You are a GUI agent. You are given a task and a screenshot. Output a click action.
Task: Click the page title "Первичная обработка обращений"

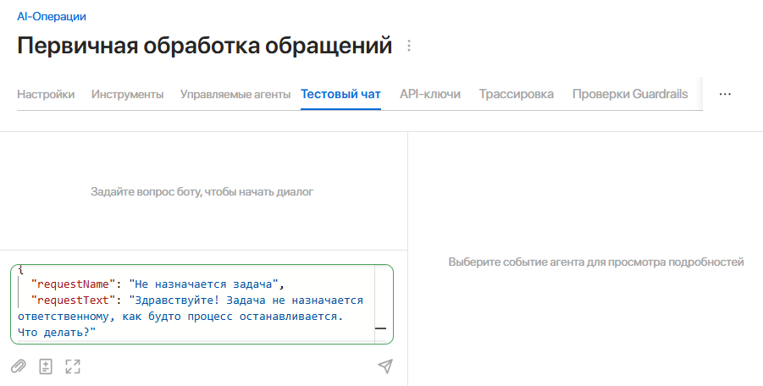click(204, 46)
